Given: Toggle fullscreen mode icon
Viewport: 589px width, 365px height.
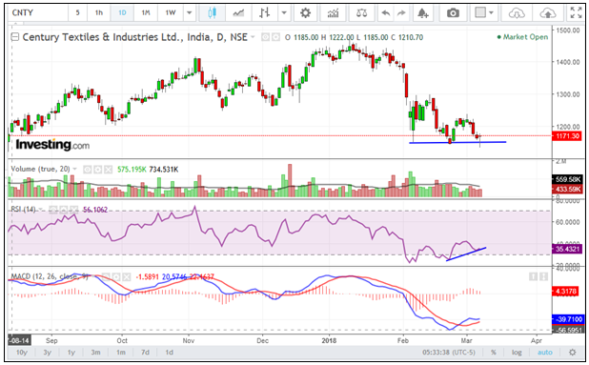Looking at the screenshot, I should [576, 12].
